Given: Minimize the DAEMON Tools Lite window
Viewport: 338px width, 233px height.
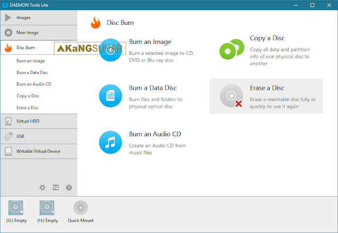Looking at the screenshot, I should pyautogui.click(x=296, y=5).
